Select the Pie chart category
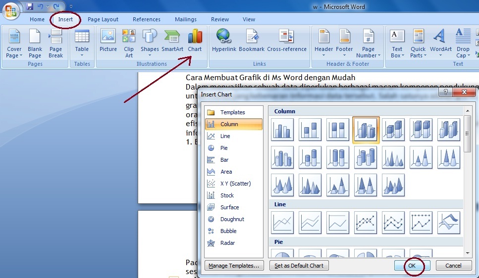Image resolution: width=479 pixels, height=278 pixels. click(x=234, y=148)
